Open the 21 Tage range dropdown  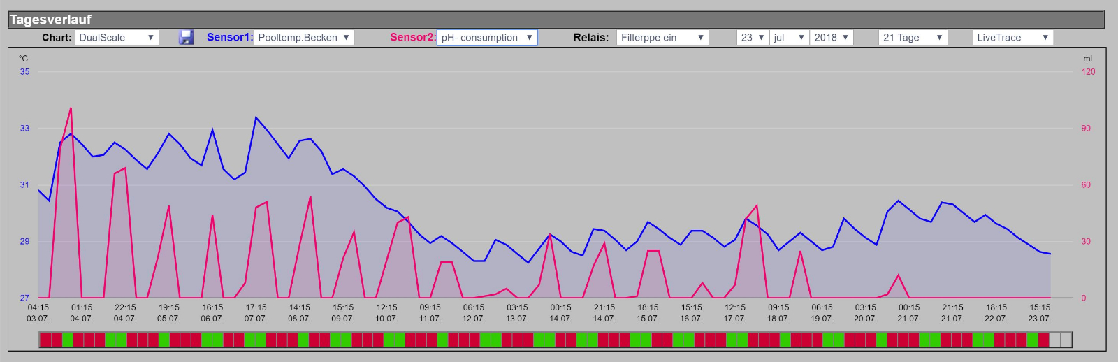(913, 37)
